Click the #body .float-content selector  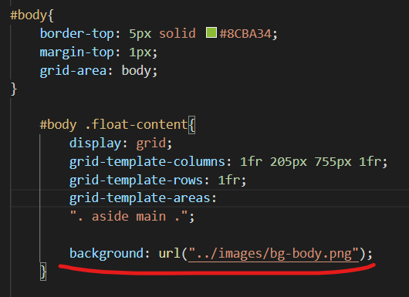pyautogui.click(x=113, y=125)
